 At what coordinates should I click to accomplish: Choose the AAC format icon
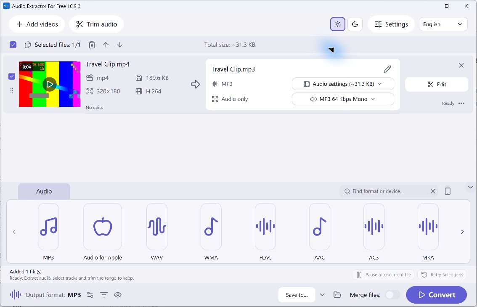319,227
